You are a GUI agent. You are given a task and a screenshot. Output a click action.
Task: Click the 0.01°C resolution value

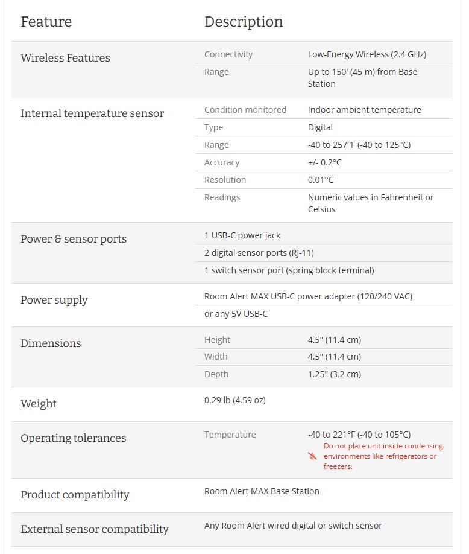(x=321, y=180)
